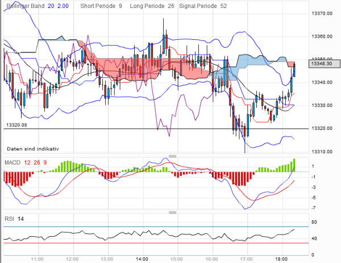Click the Daten sind indikativ notice

(x=33, y=149)
